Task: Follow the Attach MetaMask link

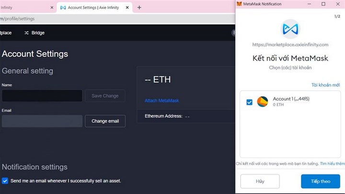Action: click(161, 101)
